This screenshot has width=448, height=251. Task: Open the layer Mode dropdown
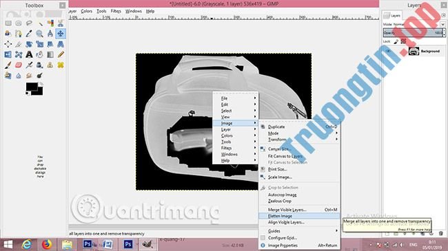pyautogui.click(x=414, y=24)
